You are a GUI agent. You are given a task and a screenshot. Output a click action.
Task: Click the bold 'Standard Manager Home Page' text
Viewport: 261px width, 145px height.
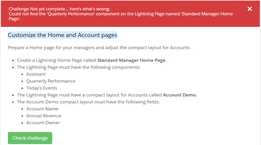[x=131, y=60]
